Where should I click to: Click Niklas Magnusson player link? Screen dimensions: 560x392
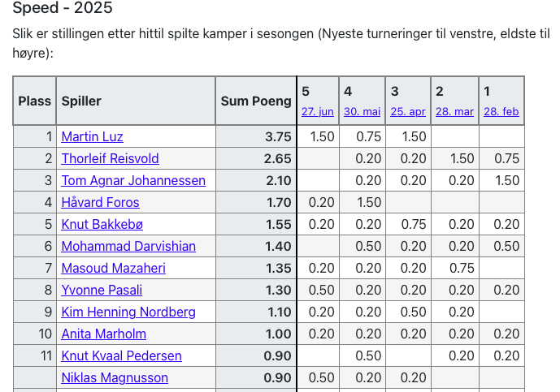coord(115,377)
